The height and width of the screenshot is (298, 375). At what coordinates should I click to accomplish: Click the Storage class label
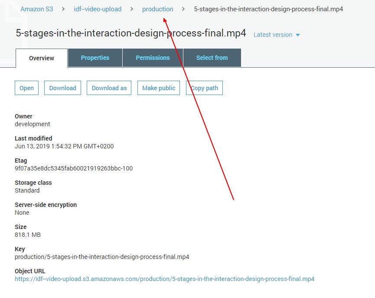point(33,183)
